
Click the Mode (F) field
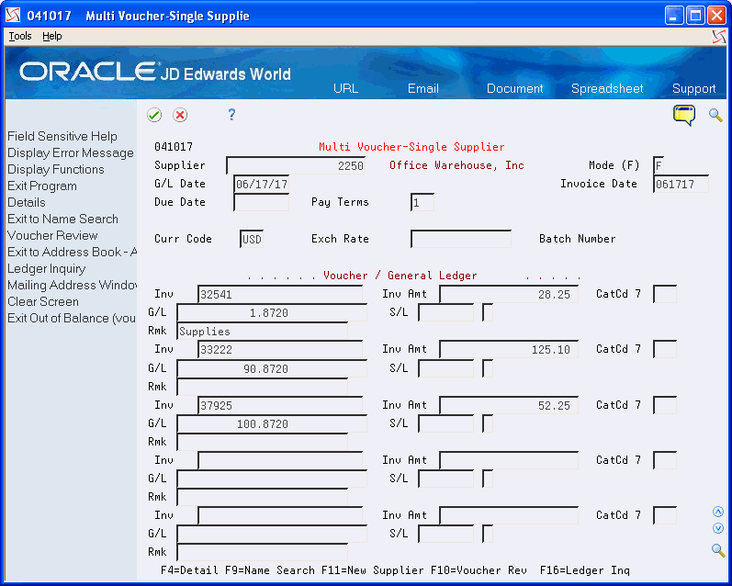coord(659,165)
